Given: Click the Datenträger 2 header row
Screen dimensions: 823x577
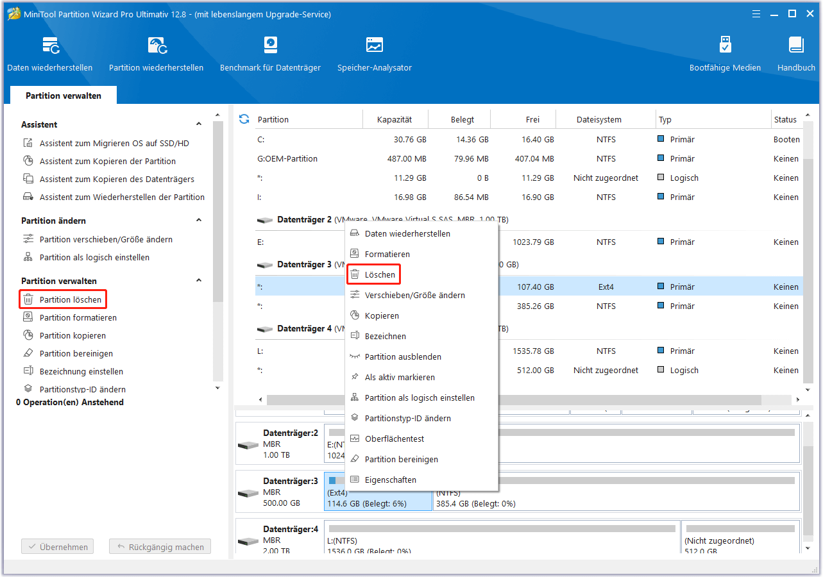Looking at the screenshot, I should click(x=528, y=219).
